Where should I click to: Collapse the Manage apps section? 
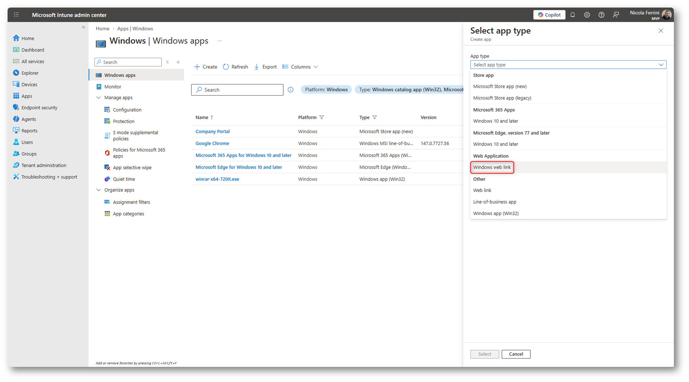[x=99, y=98]
